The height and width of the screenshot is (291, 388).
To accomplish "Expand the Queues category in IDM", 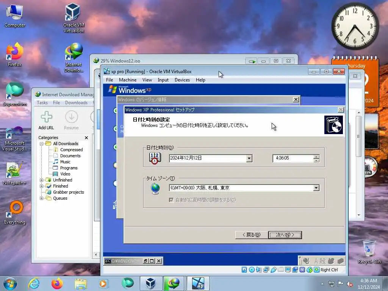I will (42, 198).
